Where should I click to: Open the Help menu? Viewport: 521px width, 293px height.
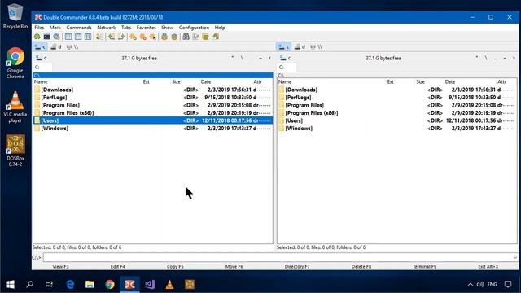pos(220,28)
